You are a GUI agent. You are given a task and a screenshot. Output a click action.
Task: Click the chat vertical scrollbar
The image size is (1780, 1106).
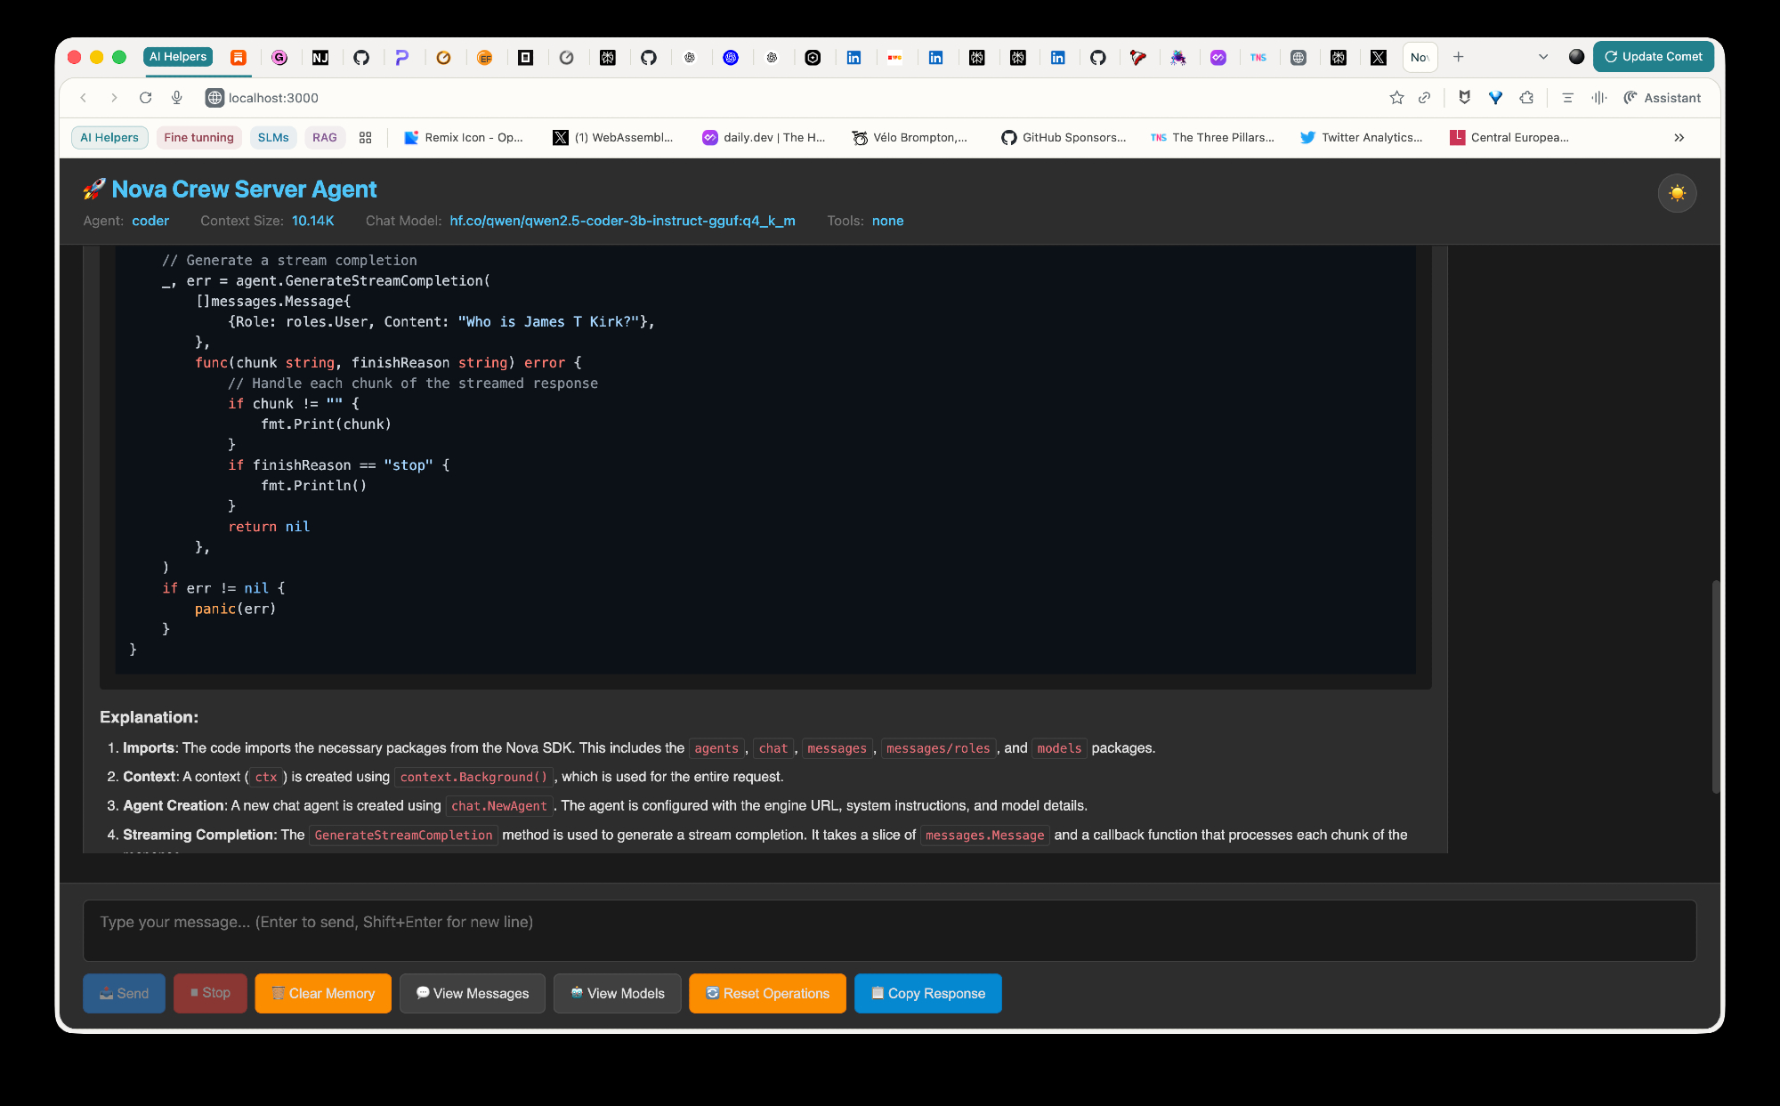point(1715,685)
